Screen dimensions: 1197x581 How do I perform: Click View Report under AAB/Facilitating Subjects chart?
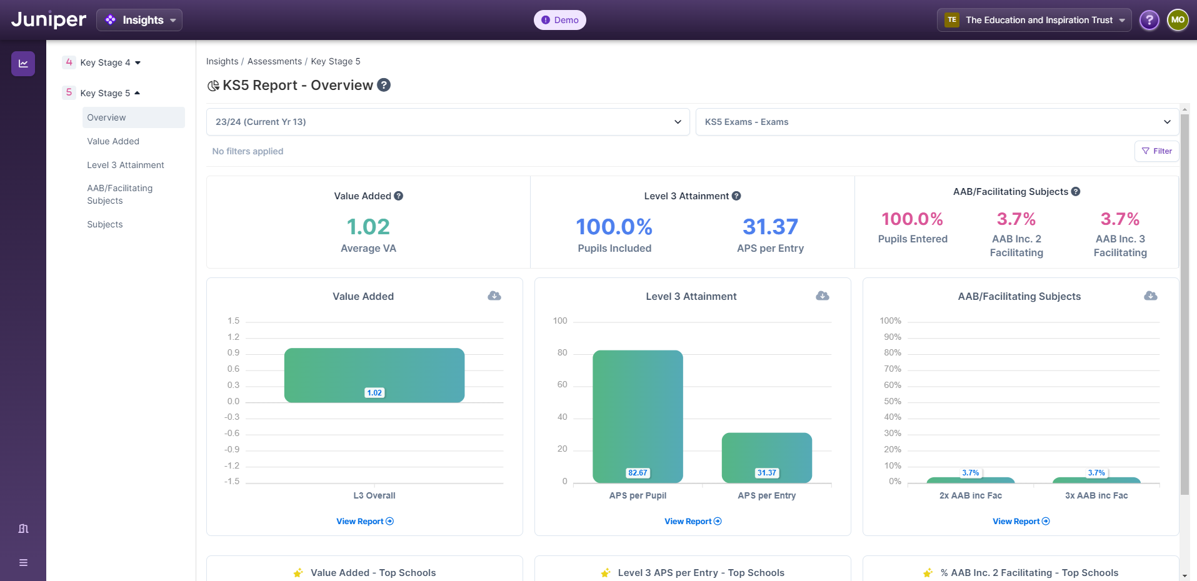coord(1021,522)
